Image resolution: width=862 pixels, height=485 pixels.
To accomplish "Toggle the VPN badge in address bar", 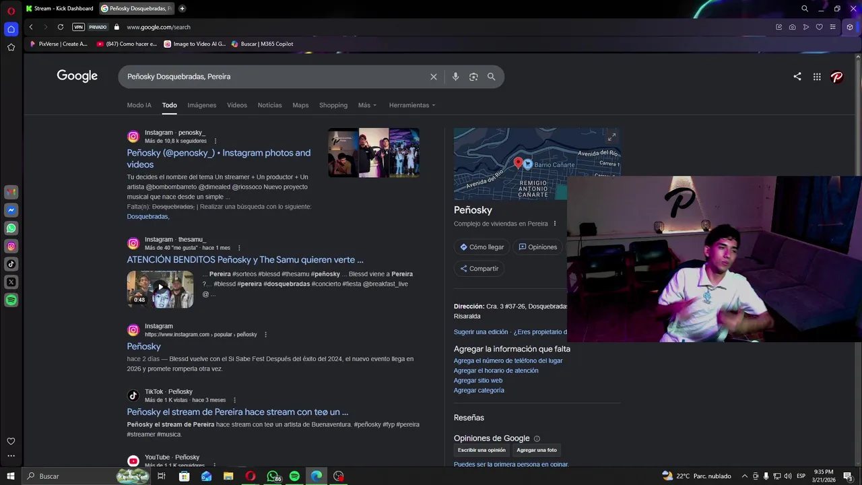I will click(x=78, y=27).
